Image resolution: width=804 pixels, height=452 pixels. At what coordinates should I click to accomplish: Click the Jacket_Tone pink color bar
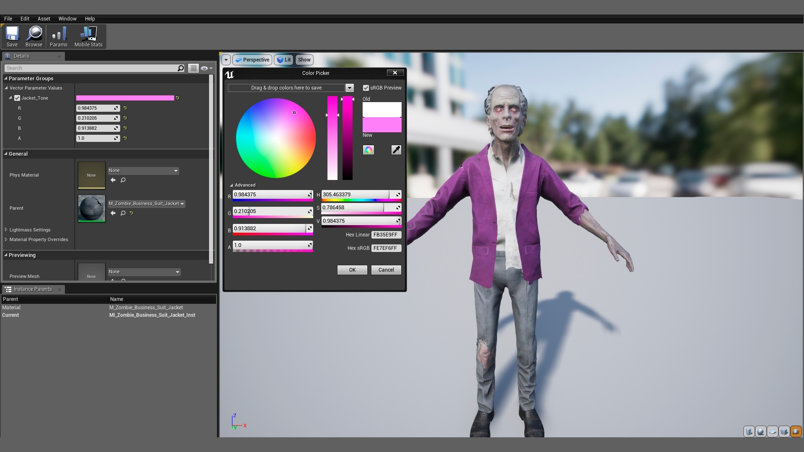[x=125, y=98]
